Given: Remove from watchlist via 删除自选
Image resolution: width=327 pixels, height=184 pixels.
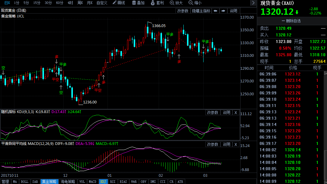Looking at the screenshot, I should point(291,21).
